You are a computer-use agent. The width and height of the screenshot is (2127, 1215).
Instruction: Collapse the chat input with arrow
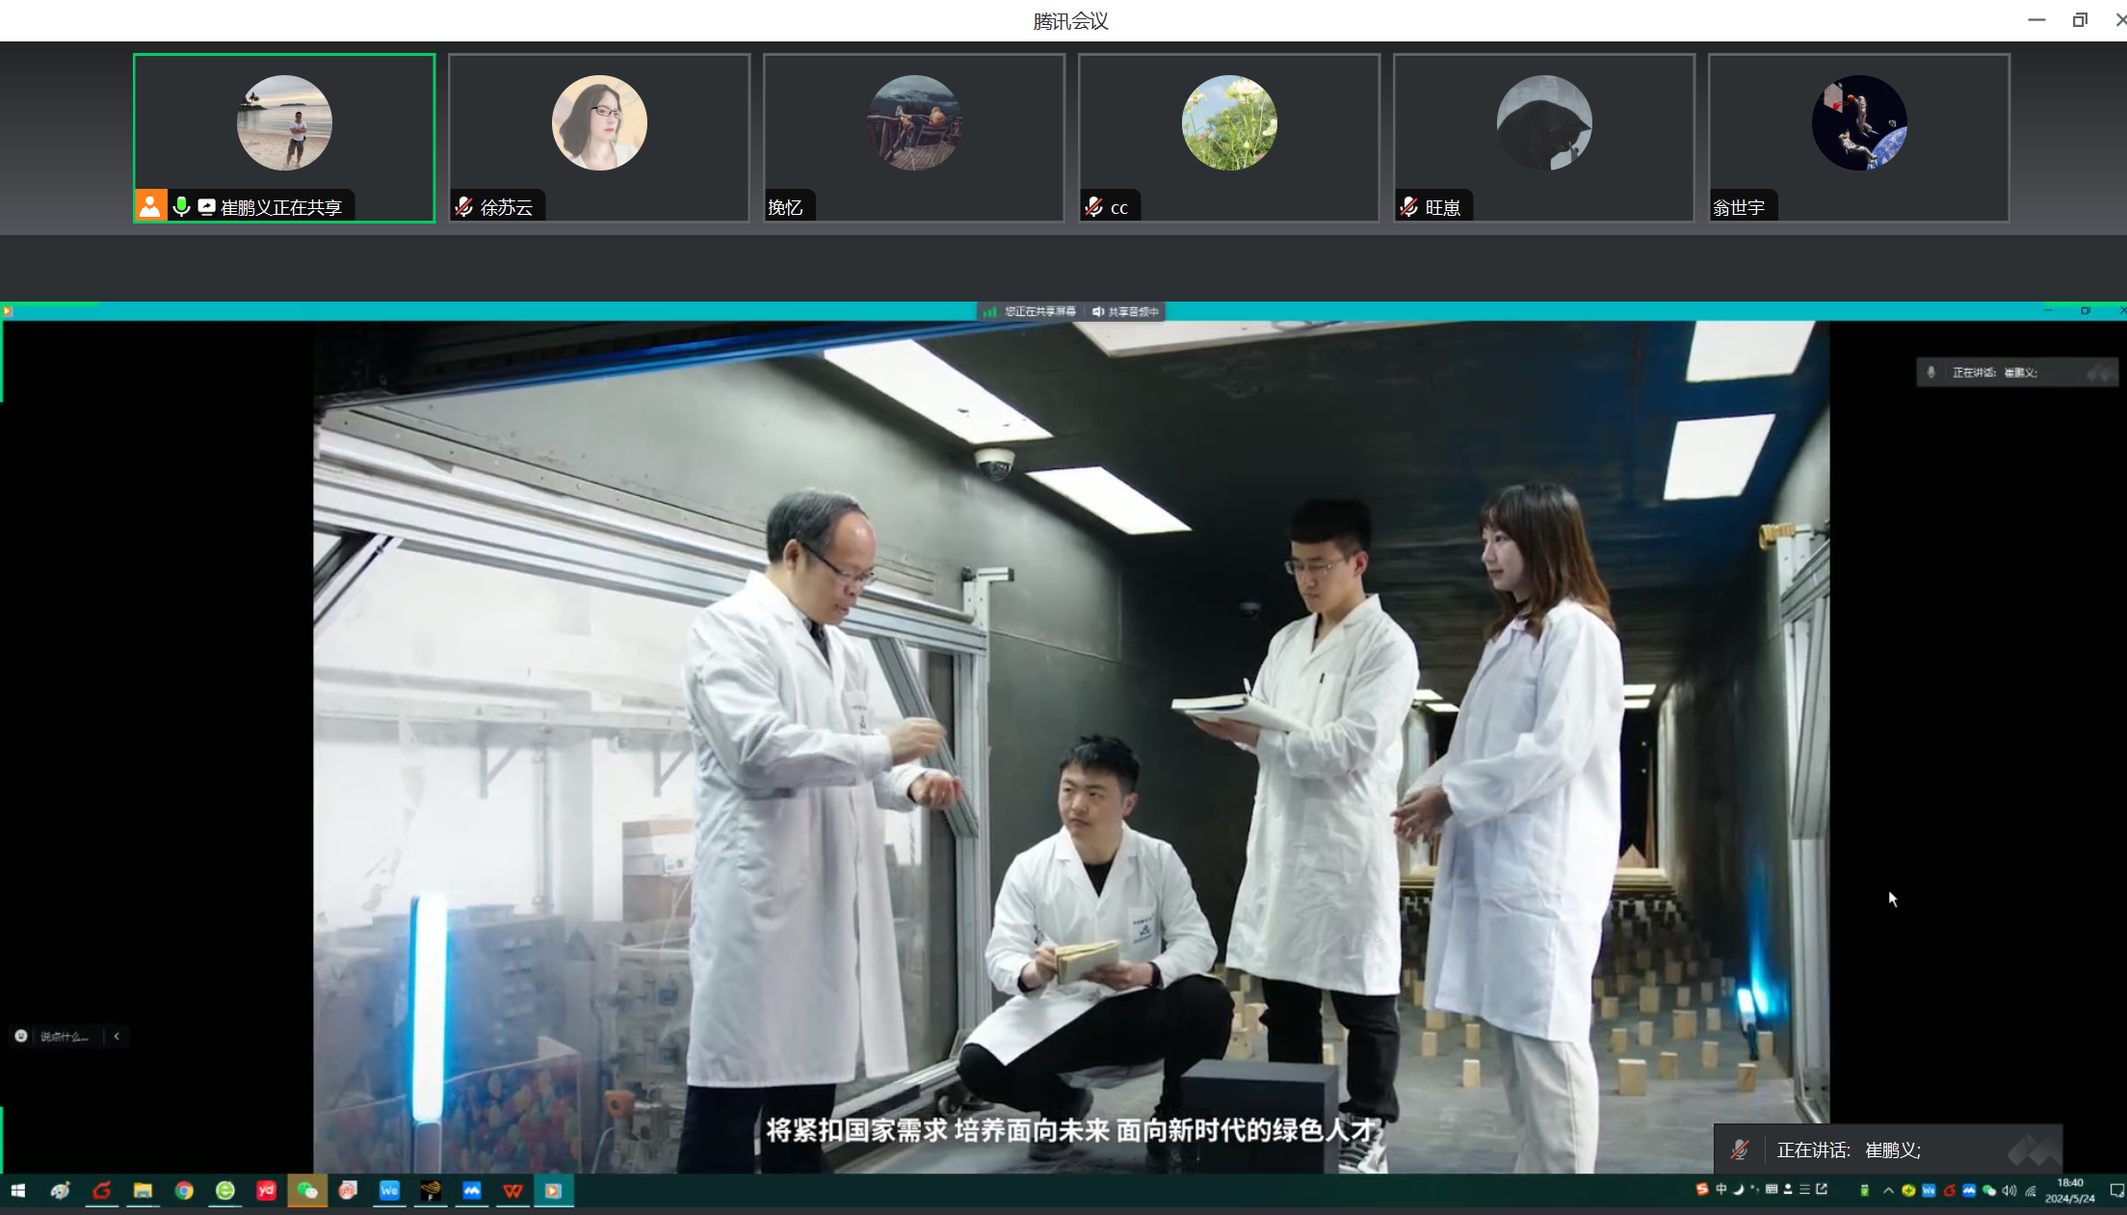(x=117, y=1037)
